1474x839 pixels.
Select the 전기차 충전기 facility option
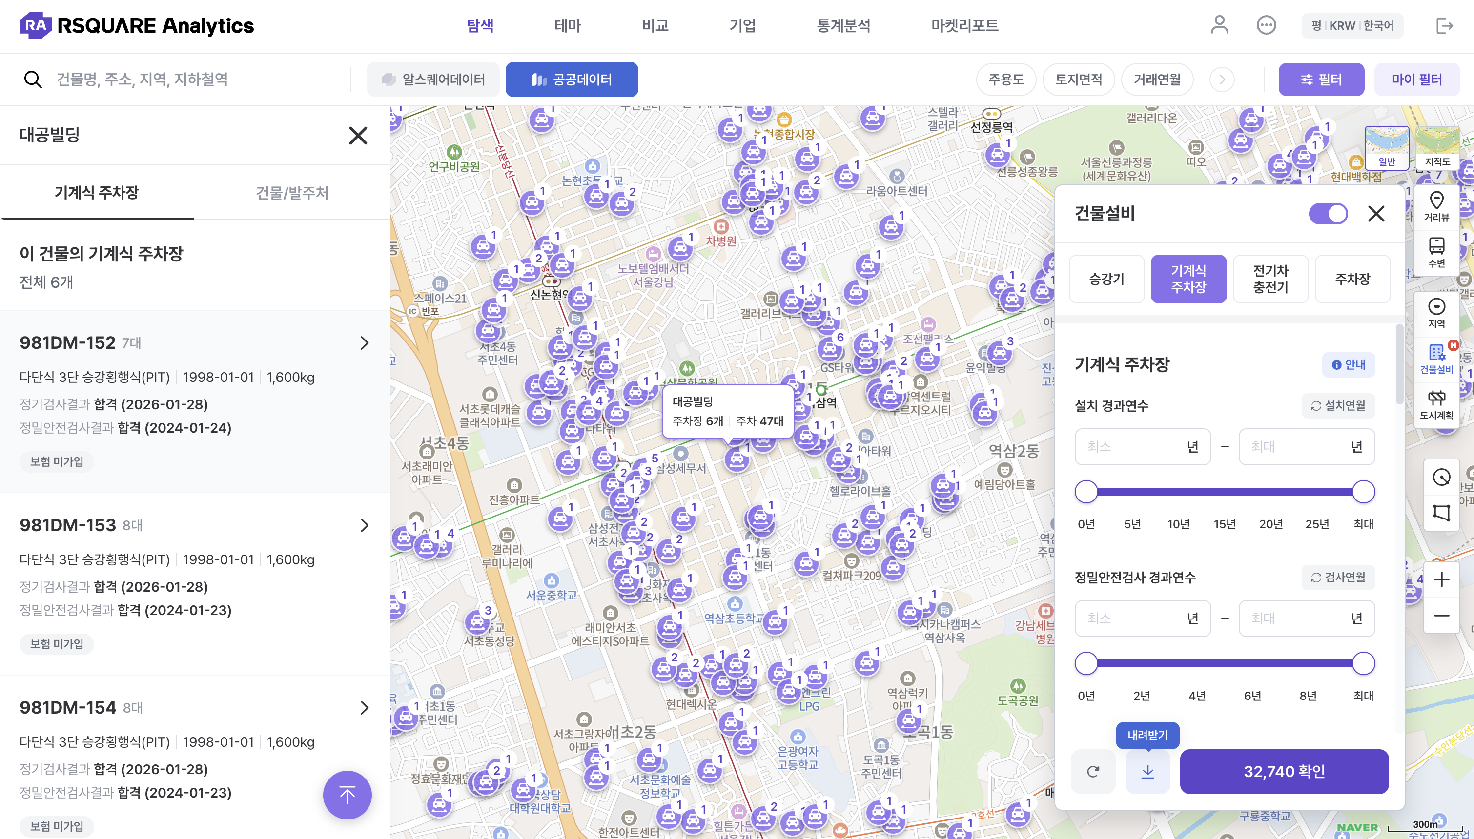[x=1270, y=279]
